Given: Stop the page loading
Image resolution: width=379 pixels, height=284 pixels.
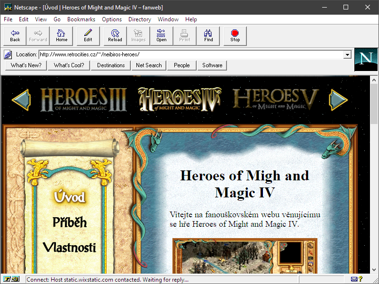Looking at the screenshot, I should pyautogui.click(x=235, y=36).
